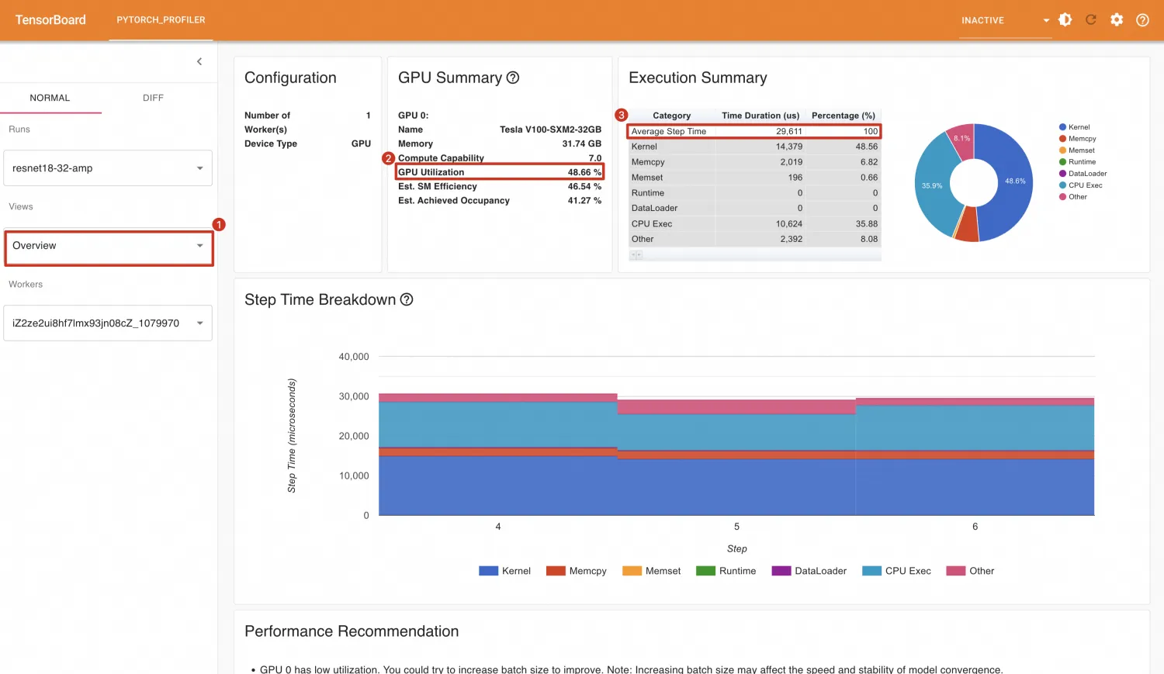The height and width of the screenshot is (674, 1164).
Task: Select the NORMAL tab
Action: tap(50, 98)
